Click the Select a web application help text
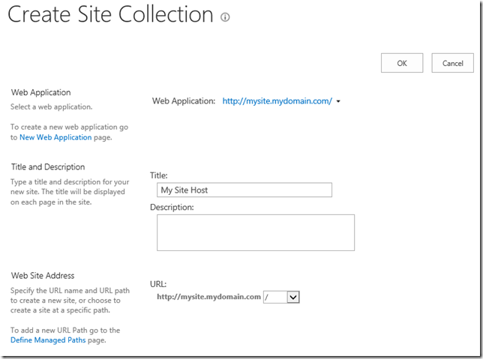The image size is (483, 359). click(51, 107)
